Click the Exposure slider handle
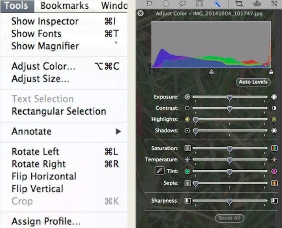Image resolution: width=282 pixels, height=228 pixels. [230, 97]
